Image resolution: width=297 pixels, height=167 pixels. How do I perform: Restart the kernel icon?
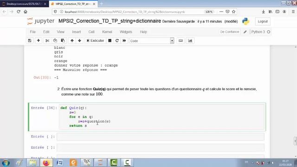coord(117,41)
